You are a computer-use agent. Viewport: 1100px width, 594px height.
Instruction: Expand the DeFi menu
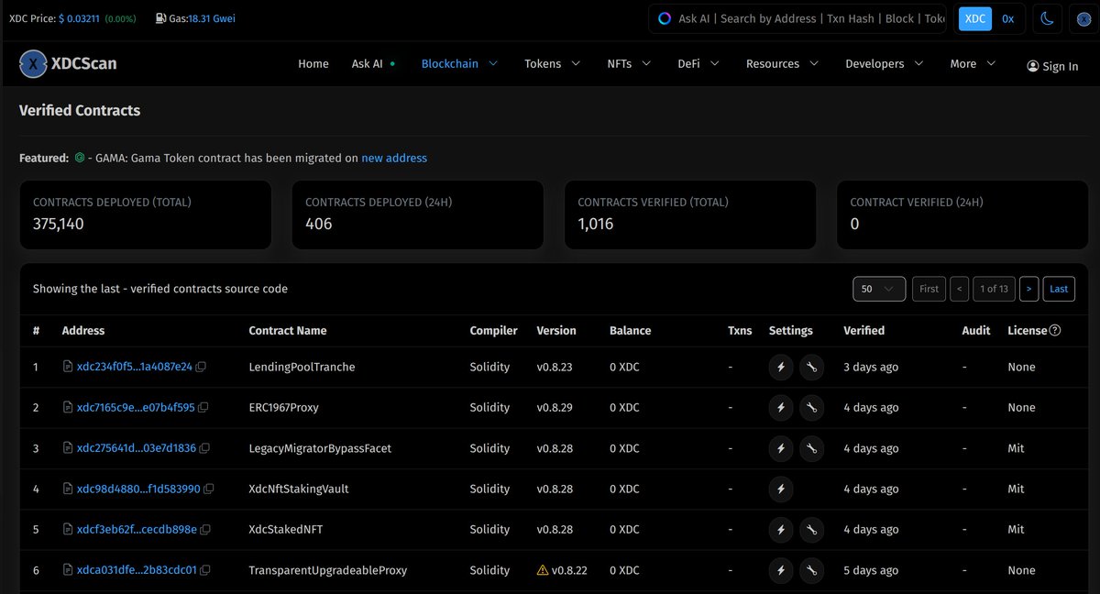tap(698, 64)
